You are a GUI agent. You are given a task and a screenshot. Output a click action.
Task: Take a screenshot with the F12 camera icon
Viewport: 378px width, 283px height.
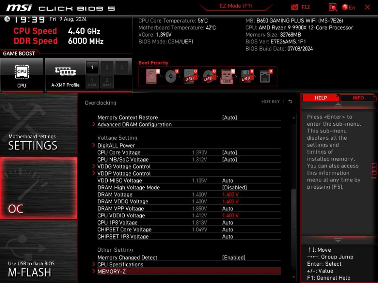294,7
